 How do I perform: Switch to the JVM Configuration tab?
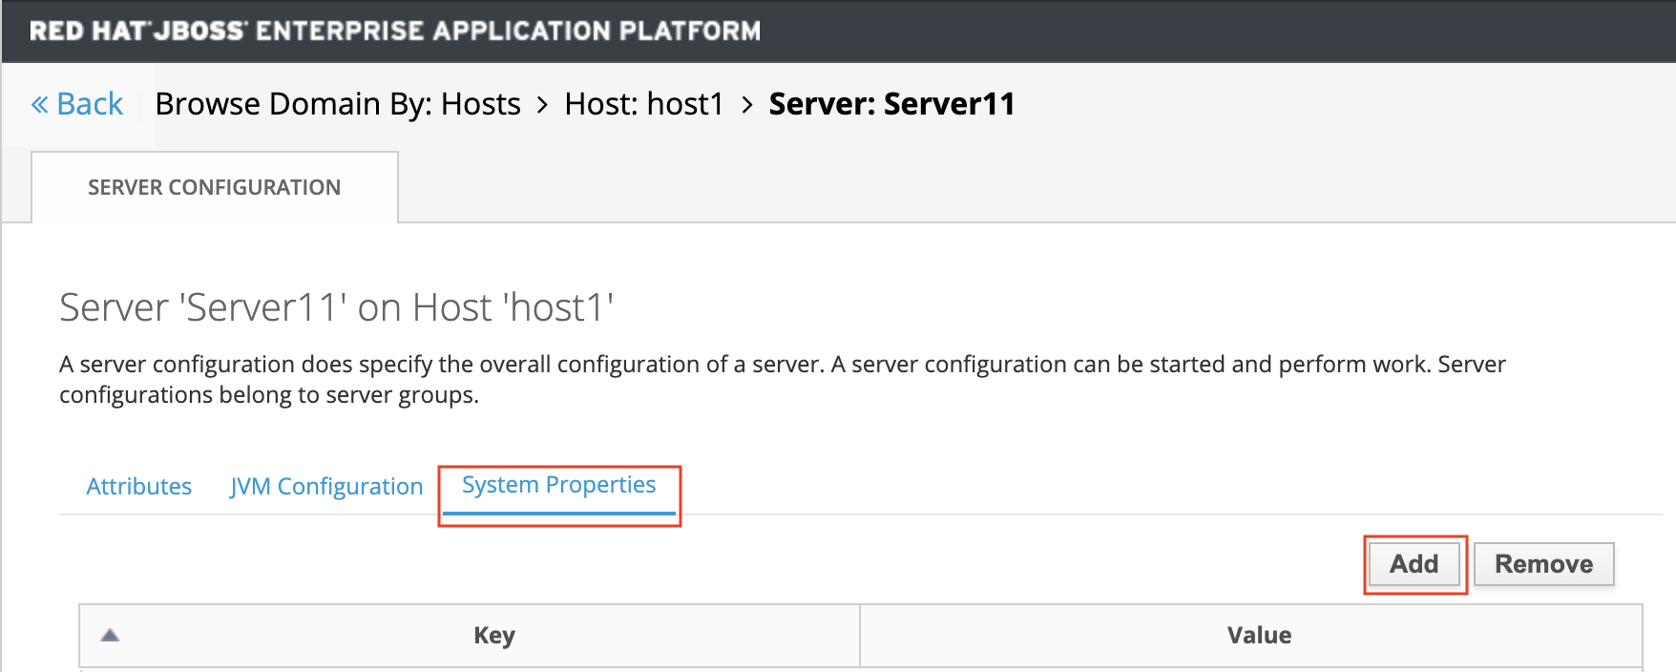326,487
